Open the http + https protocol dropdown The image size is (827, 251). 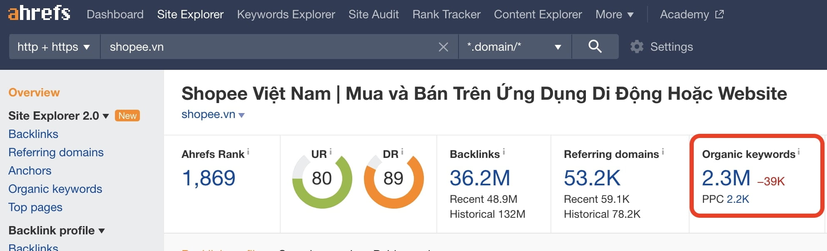(x=54, y=47)
